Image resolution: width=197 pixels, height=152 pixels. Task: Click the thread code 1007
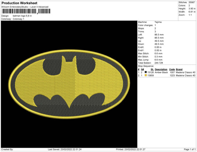click(172, 72)
